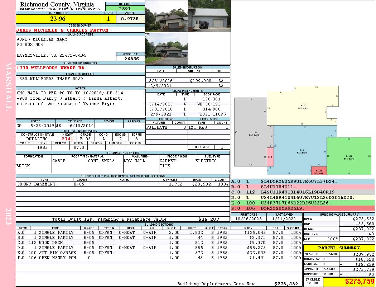Screen dimensions: 376x287
Task: Open the first house photo thumbnail
Action: point(166,17)
